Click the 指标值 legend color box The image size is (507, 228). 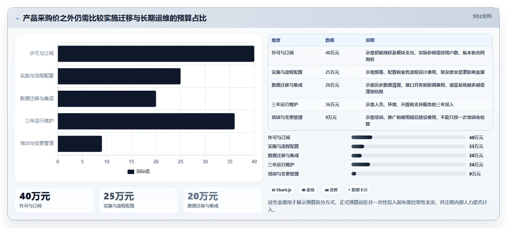pyautogui.click(x=131, y=172)
